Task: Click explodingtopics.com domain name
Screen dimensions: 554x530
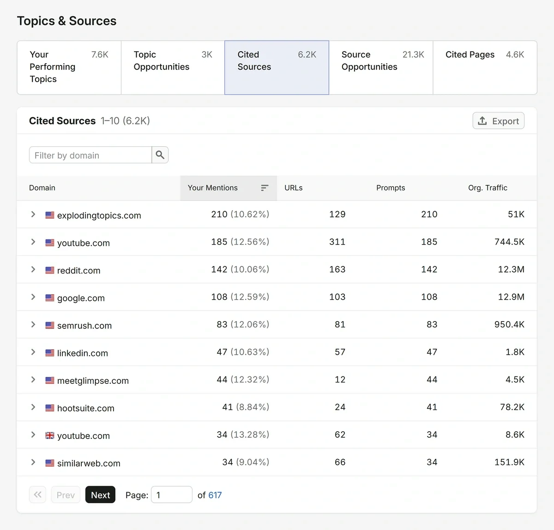Action: (x=99, y=215)
